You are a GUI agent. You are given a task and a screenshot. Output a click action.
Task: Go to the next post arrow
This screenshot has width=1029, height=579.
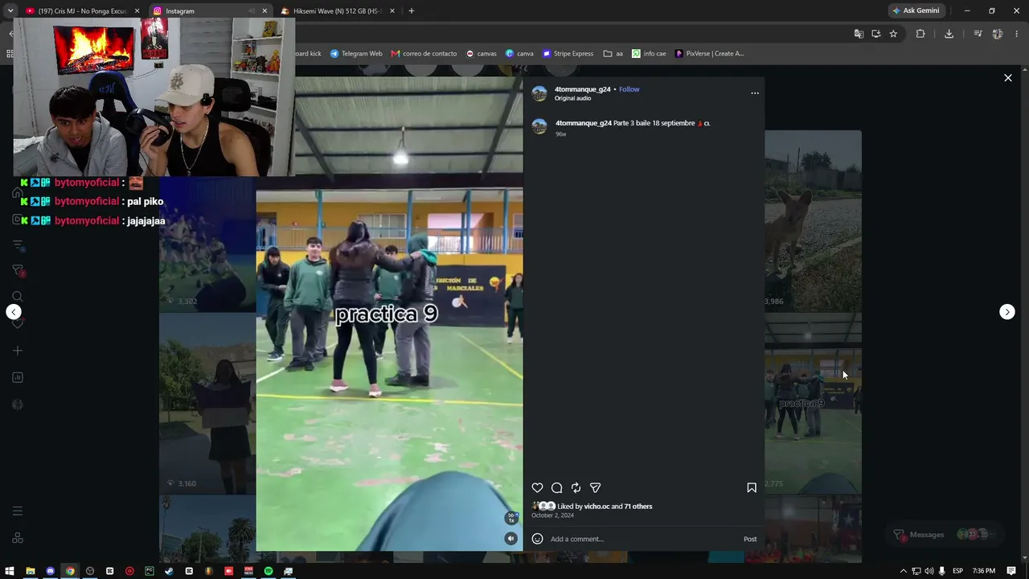coord(1006,312)
